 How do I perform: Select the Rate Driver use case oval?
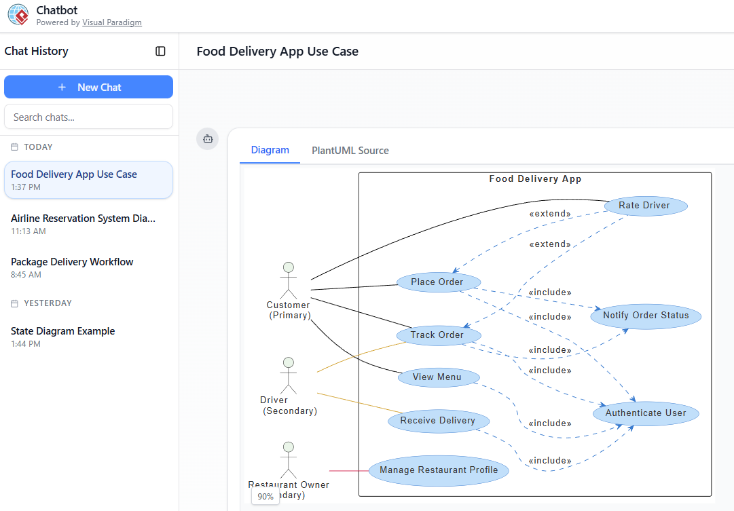click(x=645, y=206)
